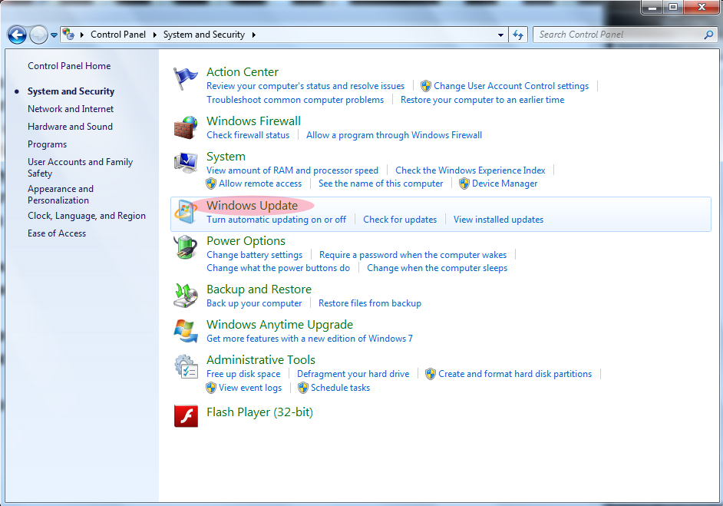Open Appearance and Personalization category
This screenshot has height=506, width=723.
pyautogui.click(x=61, y=194)
